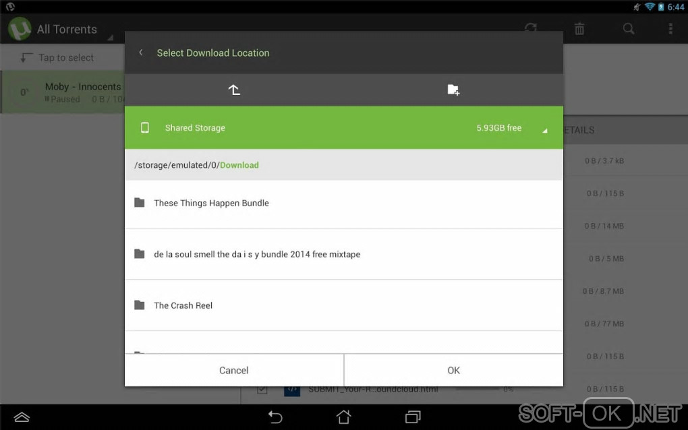
Task: Open These Things Happen Bundle folder
Action: click(x=344, y=204)
